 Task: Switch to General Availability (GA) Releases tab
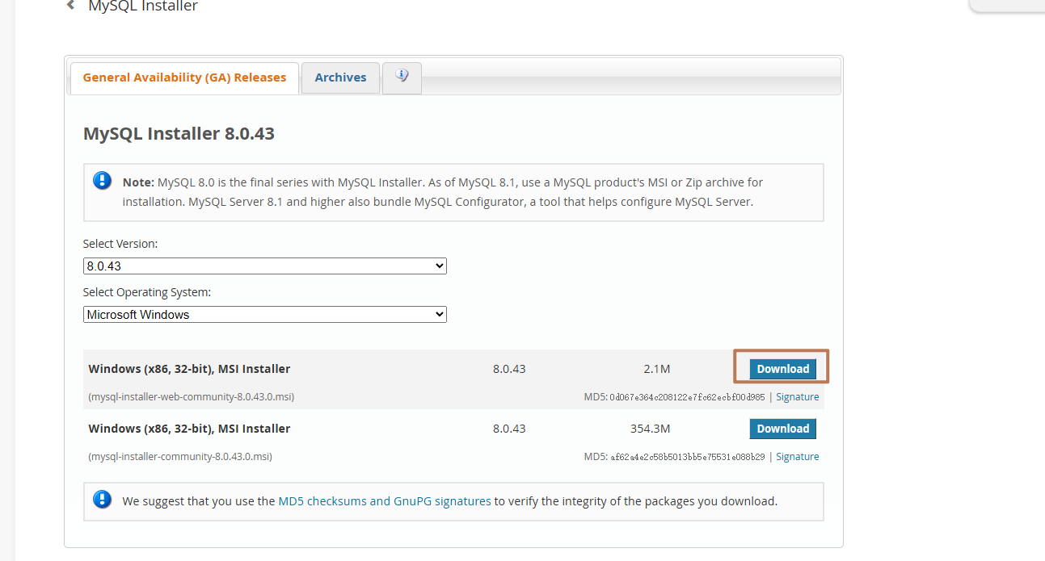(184, 77)
